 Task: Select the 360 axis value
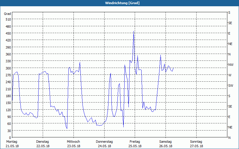click(8, 54)
